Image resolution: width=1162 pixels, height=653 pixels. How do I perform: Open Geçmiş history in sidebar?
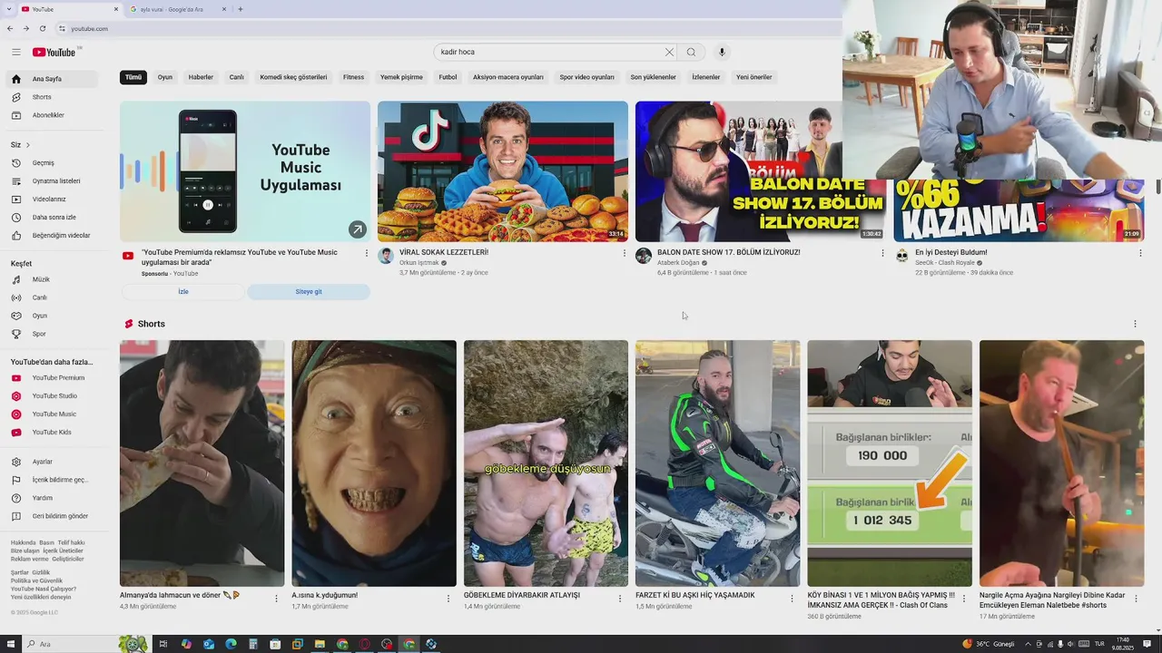pyautogui.click(x=51, y=163)
